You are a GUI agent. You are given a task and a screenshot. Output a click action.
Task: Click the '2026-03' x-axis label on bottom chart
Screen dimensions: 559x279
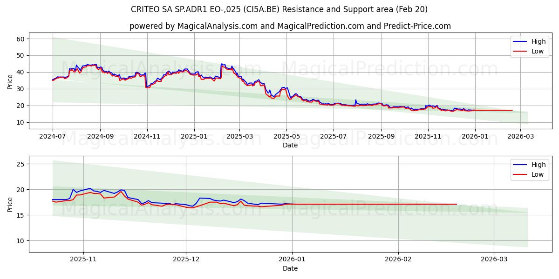(x=494, y=260)
